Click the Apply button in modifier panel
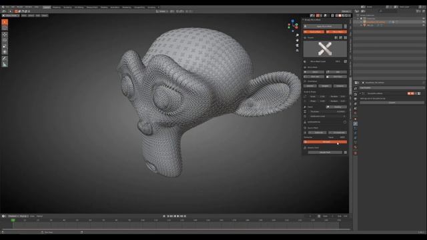427x240 pixels. (x=392, y=103)
